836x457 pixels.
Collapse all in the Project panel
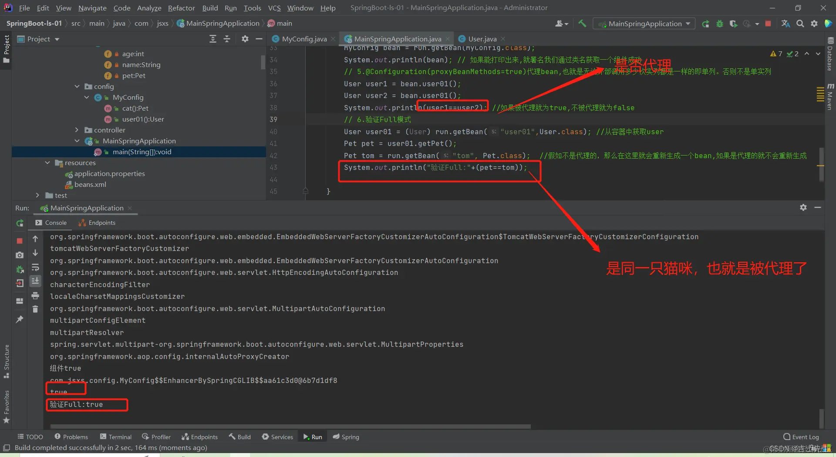(x=227, y=39)
